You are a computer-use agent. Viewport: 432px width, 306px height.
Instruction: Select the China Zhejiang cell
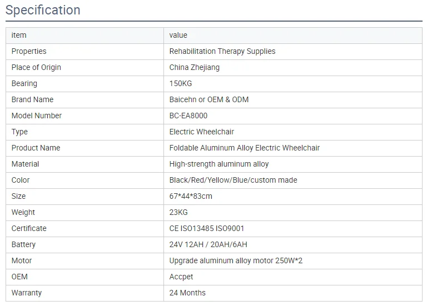(x=194, y=67)
